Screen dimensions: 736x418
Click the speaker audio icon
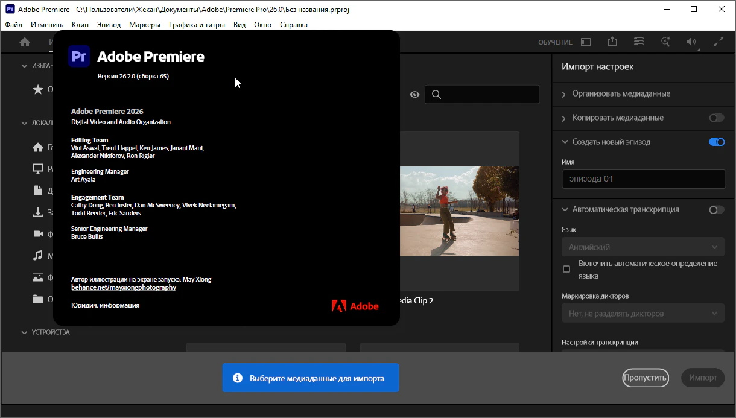(x=691, y=42)
